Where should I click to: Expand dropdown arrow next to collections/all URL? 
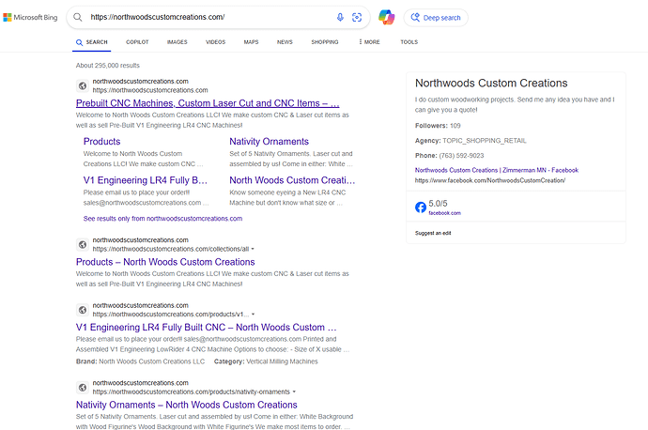pyautogui.click(x=253, y=249)
